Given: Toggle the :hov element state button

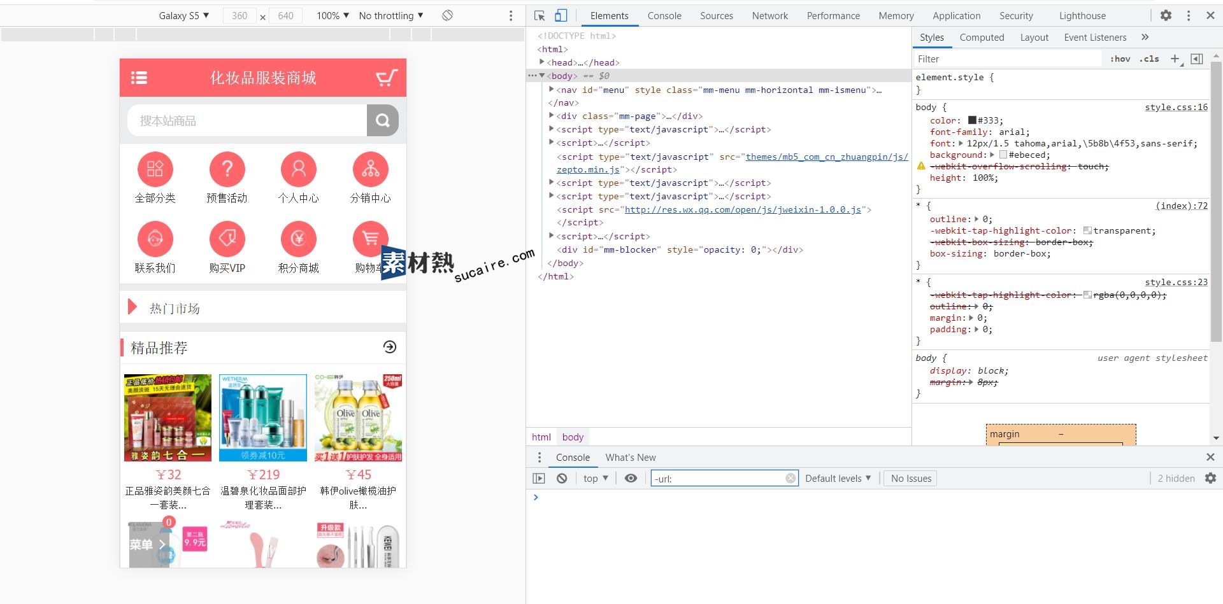Looking at the screenshot, I should pyautogui.click(x=1120, y=59).
